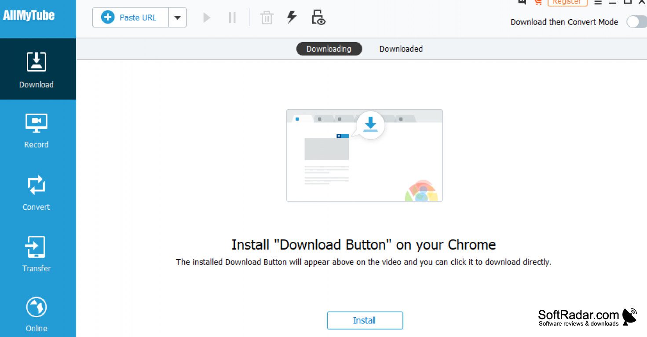Click the 'Install "Download Button" on your Chrome' heading

pyautogui.click(x=364, y=244)
